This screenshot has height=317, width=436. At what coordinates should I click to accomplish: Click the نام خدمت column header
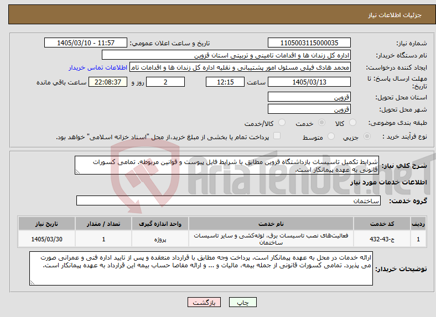271,224
